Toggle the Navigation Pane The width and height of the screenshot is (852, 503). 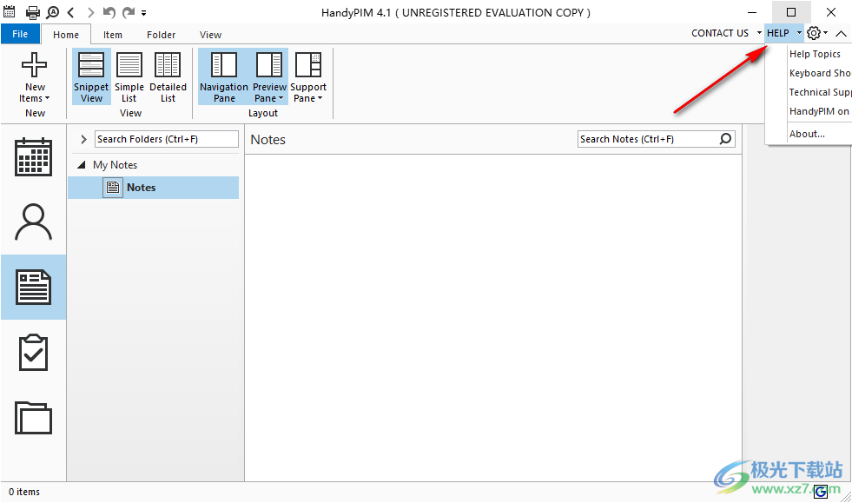(x=224, y=76)
